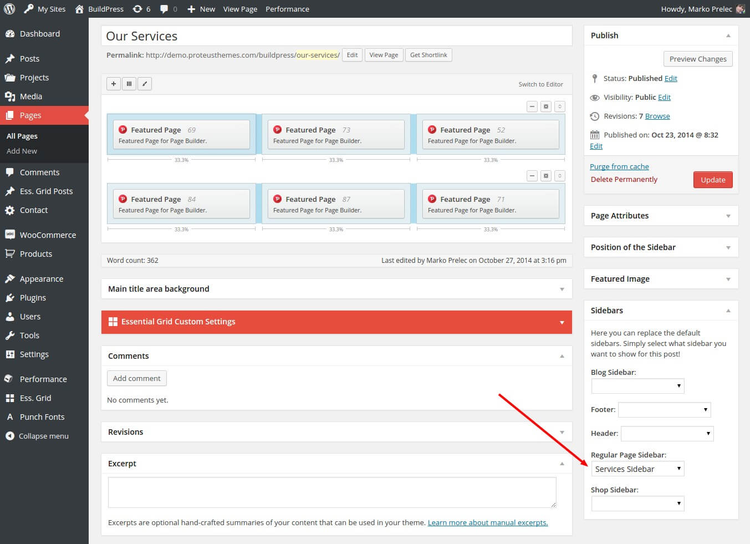Image resolution: width=750 pixels, height=544 pixels.
Task: Click the prebuilt layouts pencil button
Action: (x=145, y=84)
